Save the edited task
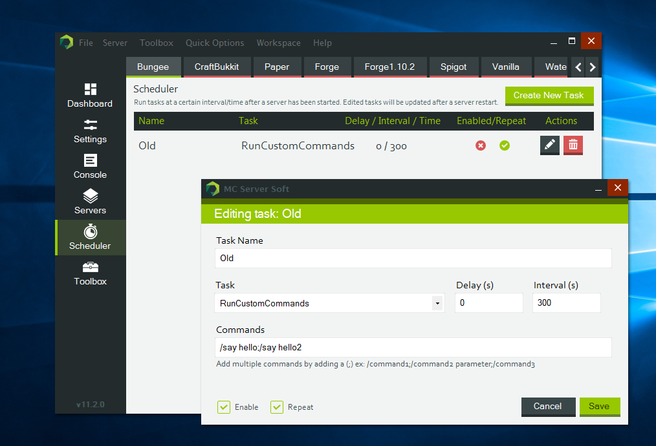The image size is (656, 446). [599, 407]
